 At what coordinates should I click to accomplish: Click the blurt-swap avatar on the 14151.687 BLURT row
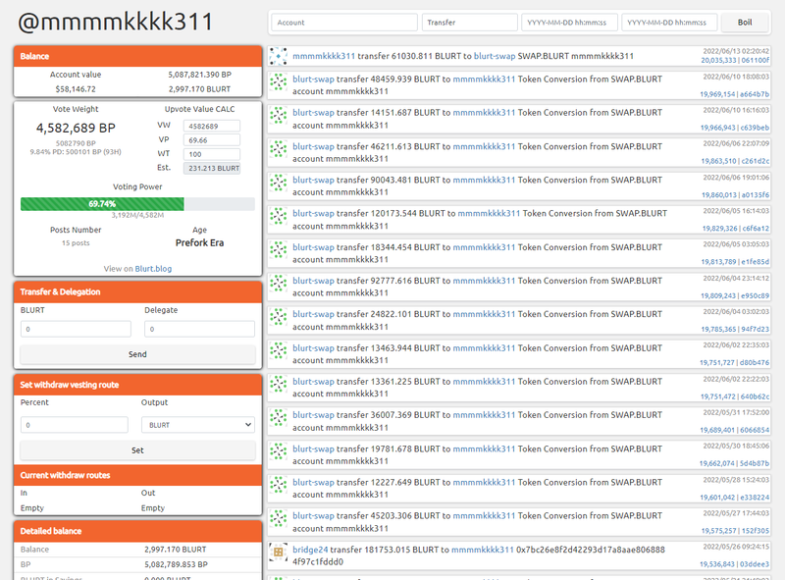point(278,119)
